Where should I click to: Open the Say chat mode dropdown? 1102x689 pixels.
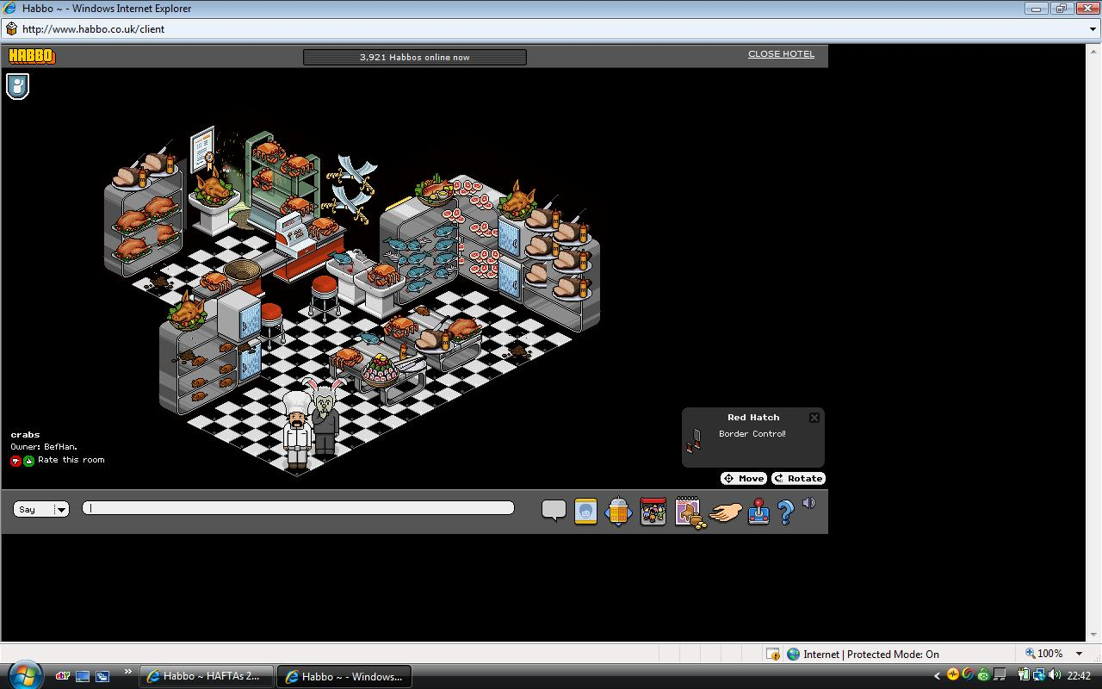click(41, 509)
